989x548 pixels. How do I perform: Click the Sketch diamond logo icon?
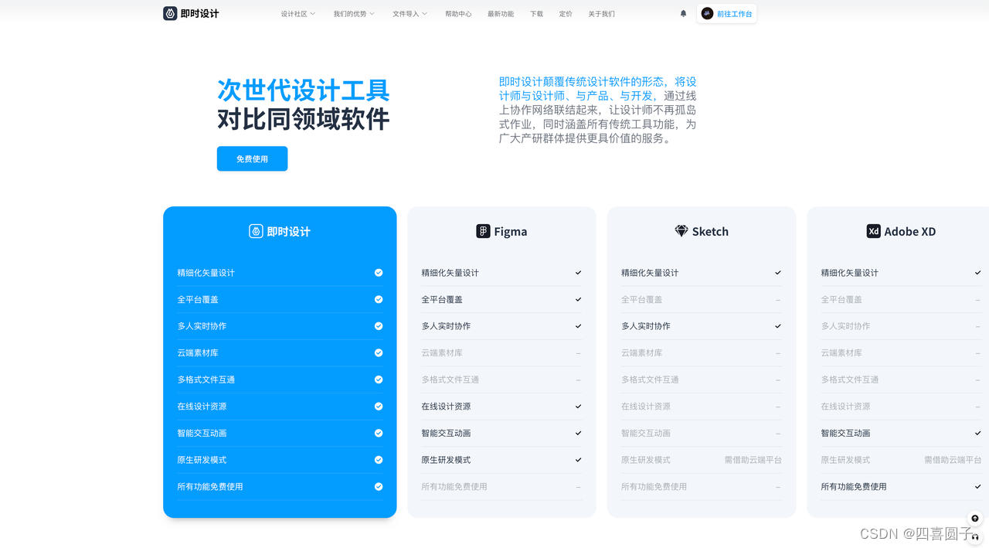pyautogui.click(x=681, y=231)
